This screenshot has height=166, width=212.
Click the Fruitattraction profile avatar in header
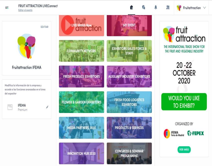tap(179, 8)
